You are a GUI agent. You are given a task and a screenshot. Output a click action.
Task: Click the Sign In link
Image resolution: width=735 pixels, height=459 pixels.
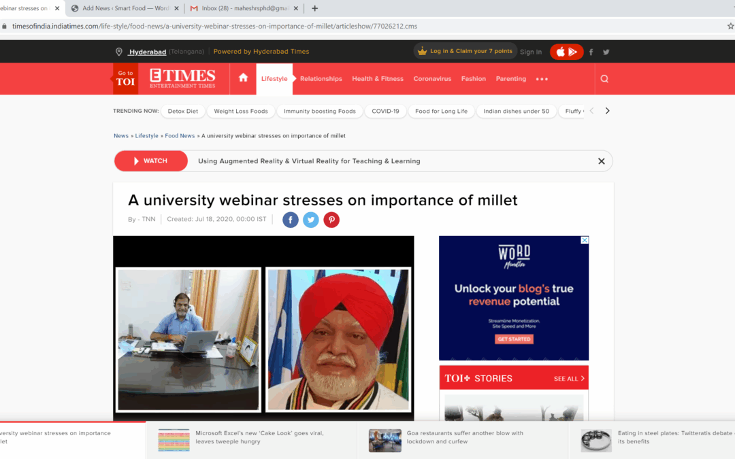click(531, 52)
